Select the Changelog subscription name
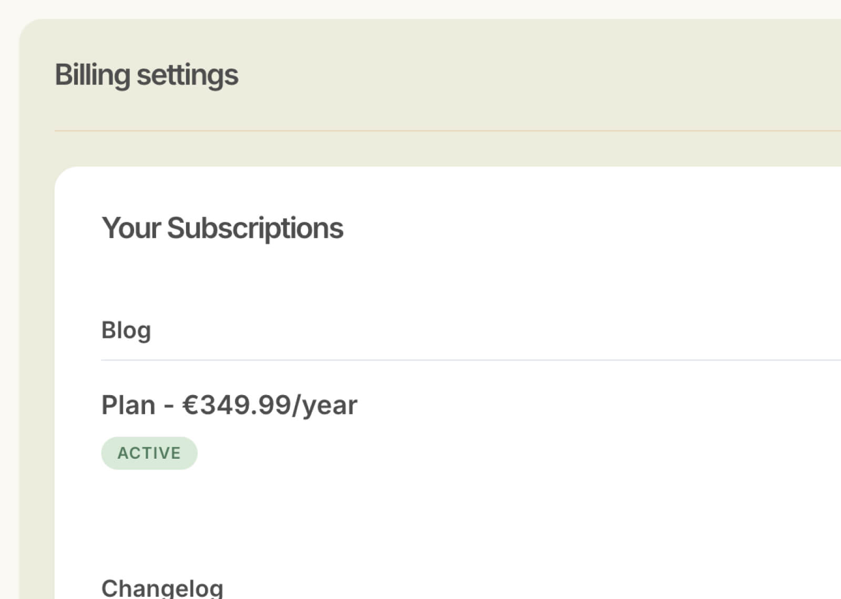Viewport: 841px width, 599px height. pyautogui.click(x=162, y=588)
